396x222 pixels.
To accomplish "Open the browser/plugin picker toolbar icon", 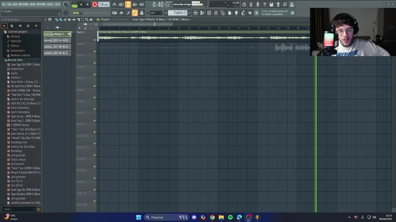I will [x=223, y=13].
